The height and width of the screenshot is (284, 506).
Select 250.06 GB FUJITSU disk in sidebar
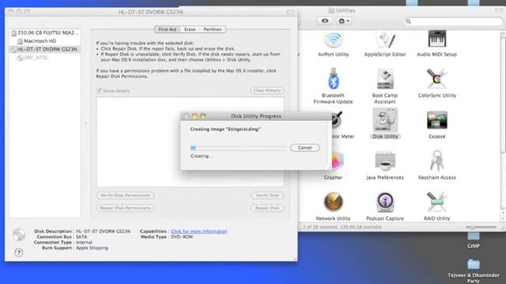(45, 33)
